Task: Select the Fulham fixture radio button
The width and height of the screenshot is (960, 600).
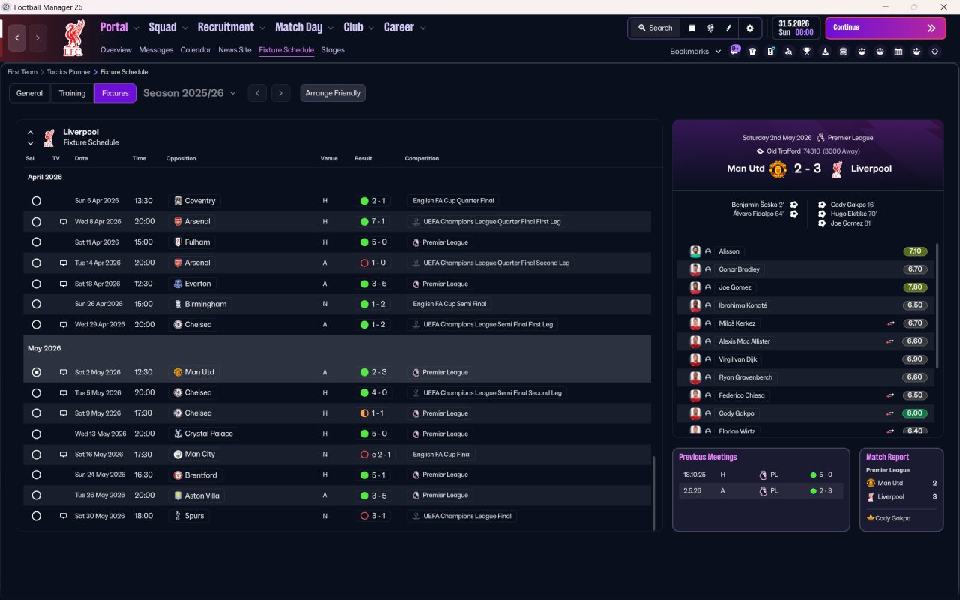Action: tap(37, 242)
